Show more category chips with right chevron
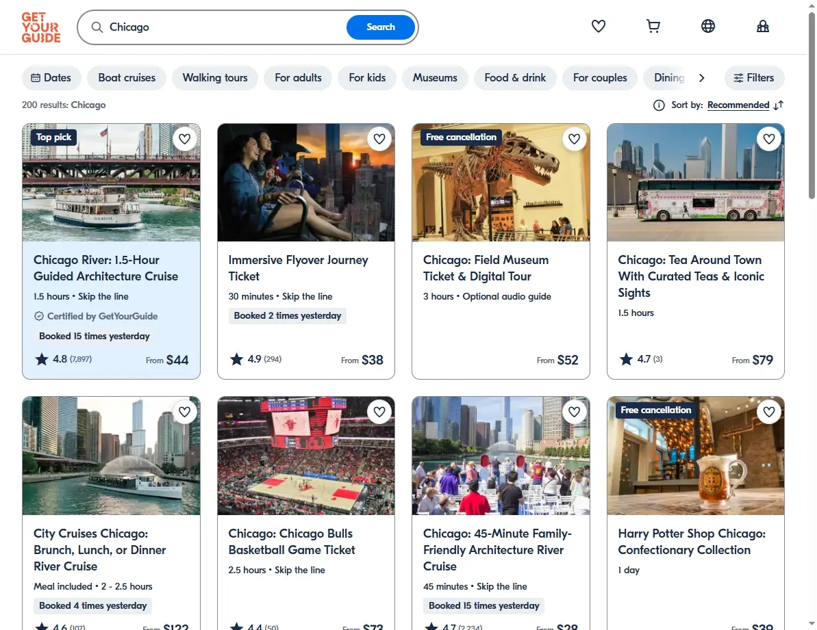The image size is (817, 630). (701, 77)
